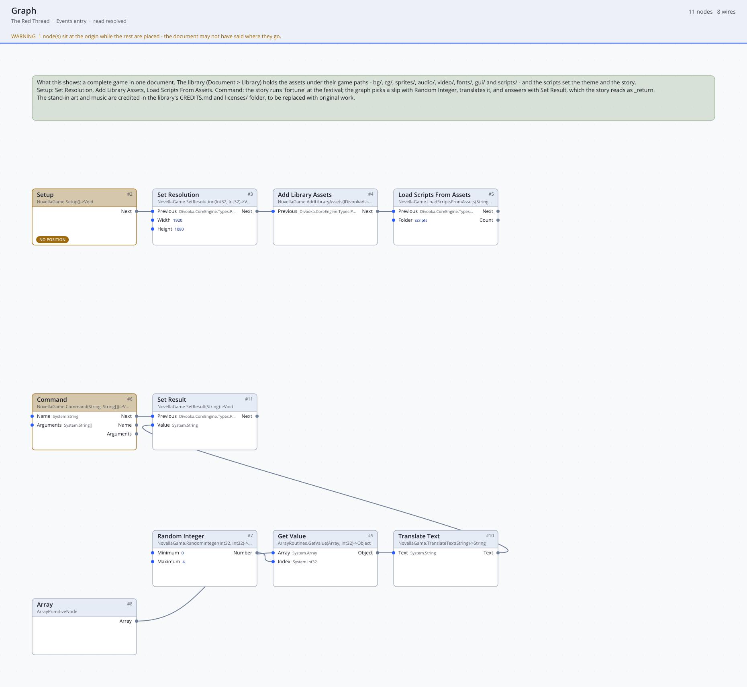Click the WARNING message text

point(146,36)
